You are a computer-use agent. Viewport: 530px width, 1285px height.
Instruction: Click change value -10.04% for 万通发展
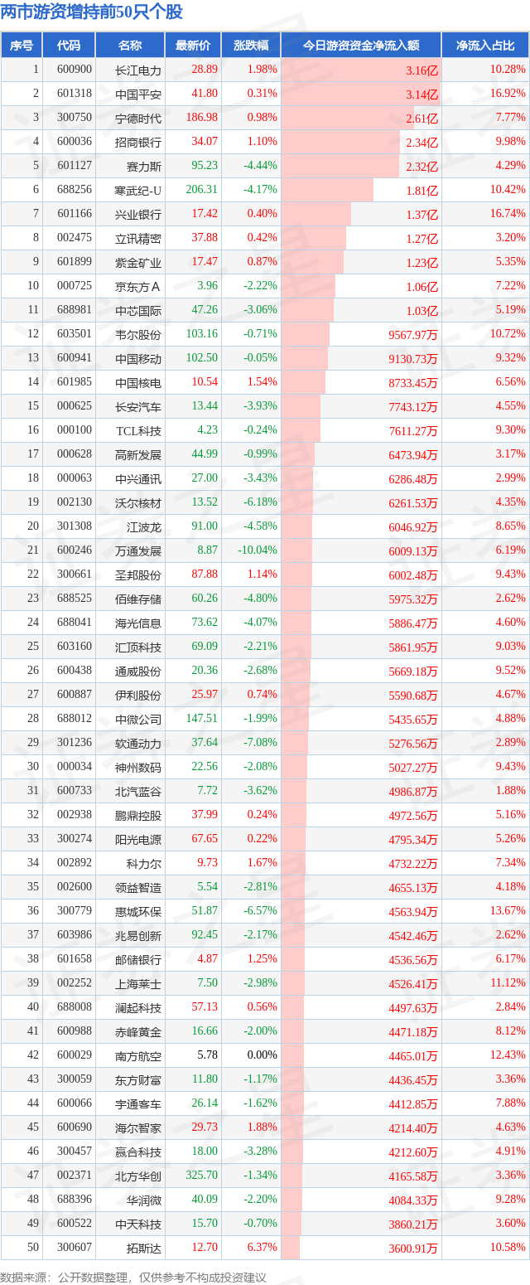click(258, 550)
